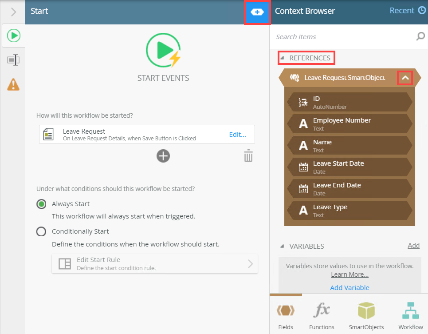Click the SmartObject icon in Leave Request header
Screen dimensions: 428x334
click(294, 78)
